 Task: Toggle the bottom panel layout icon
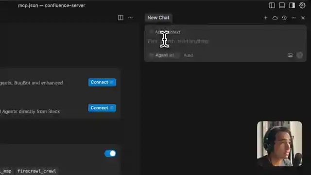(x=282, y=5)
